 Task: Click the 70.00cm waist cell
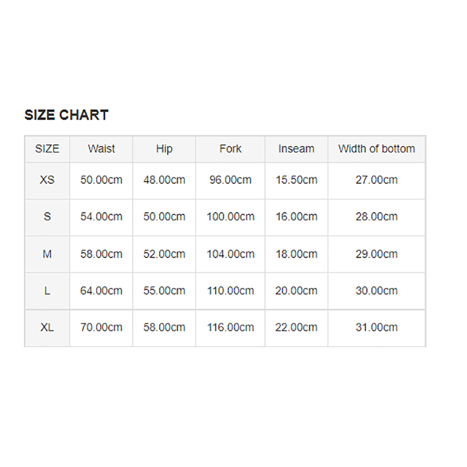click(x=101, y=328)
